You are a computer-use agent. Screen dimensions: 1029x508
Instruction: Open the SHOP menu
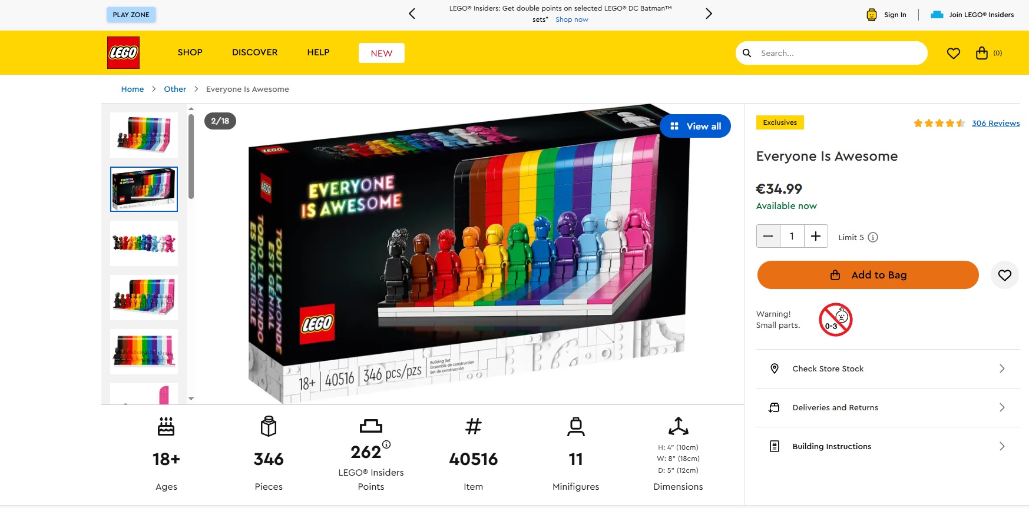tap(190, 52)
